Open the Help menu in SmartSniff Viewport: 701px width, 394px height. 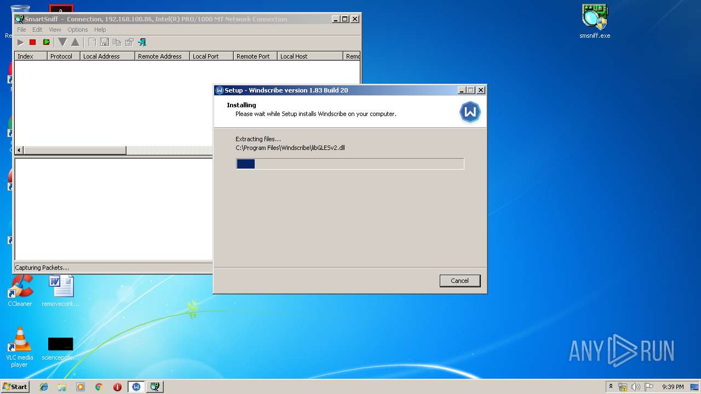pos(100,30)
